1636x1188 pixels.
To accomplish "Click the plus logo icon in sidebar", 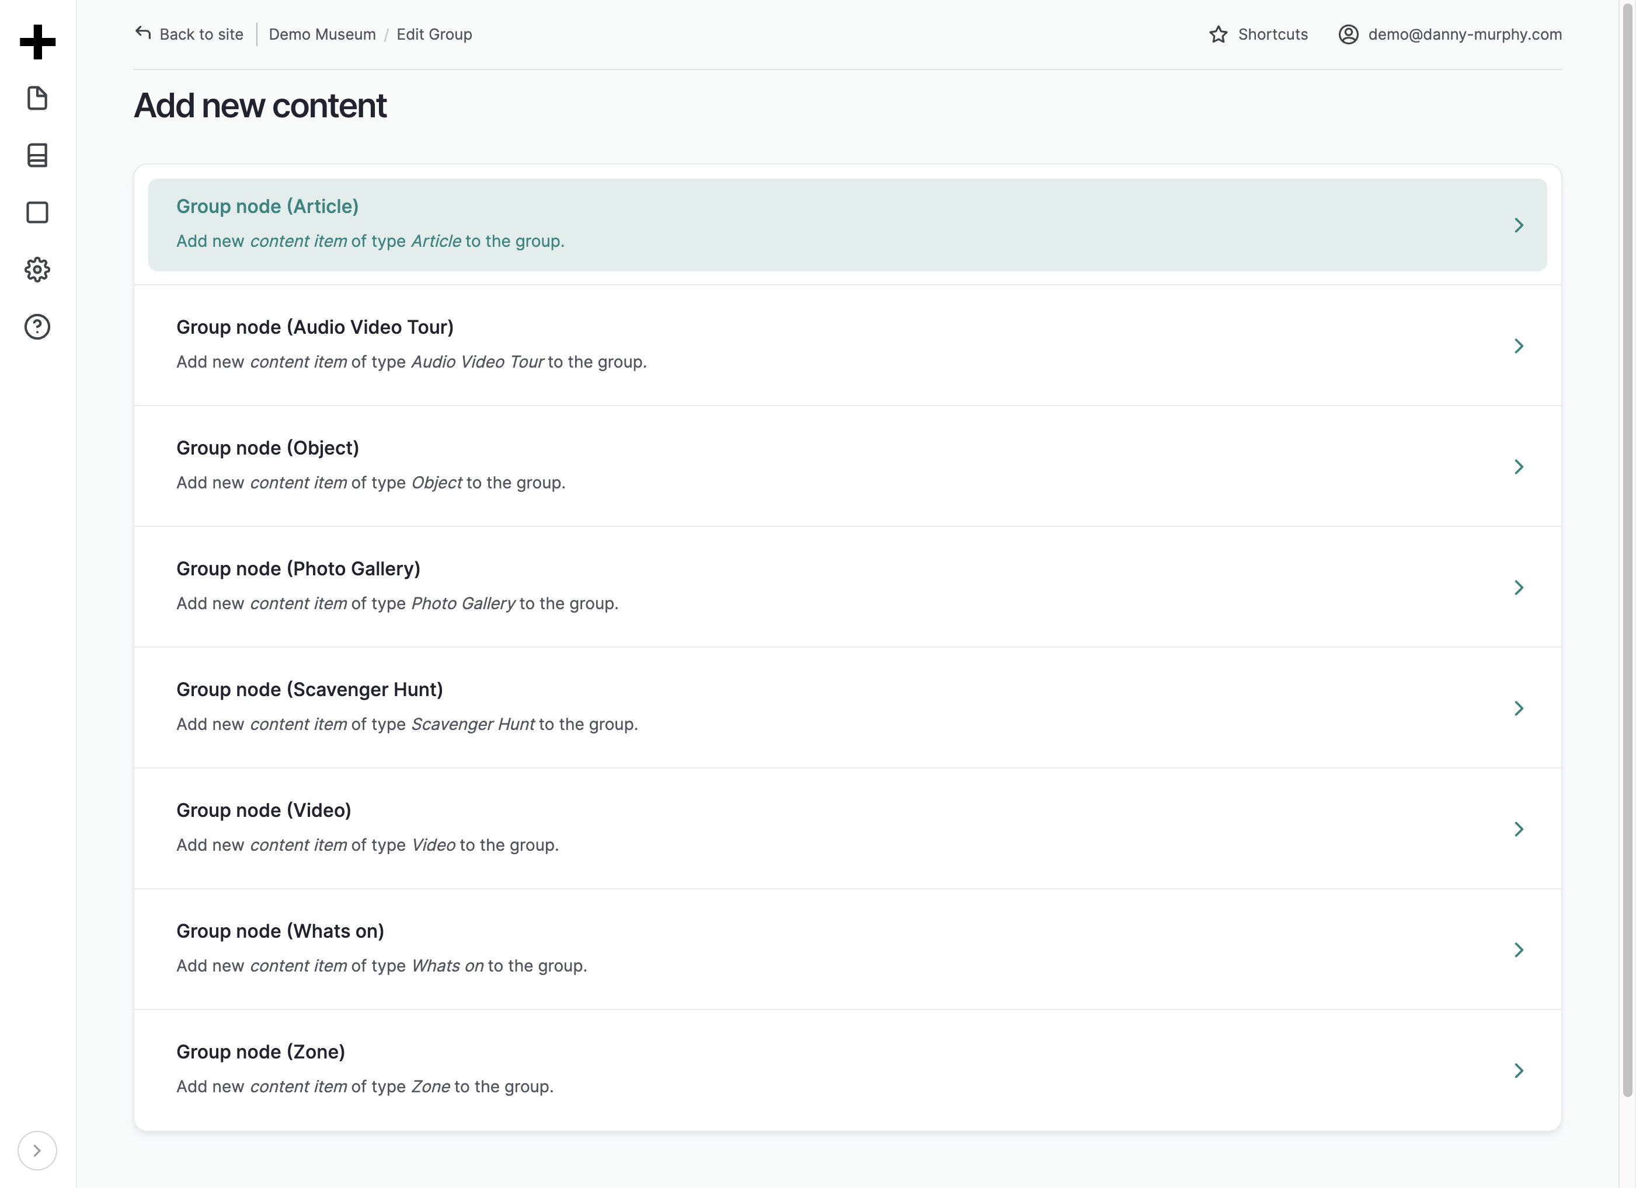I will click(37, 42).
